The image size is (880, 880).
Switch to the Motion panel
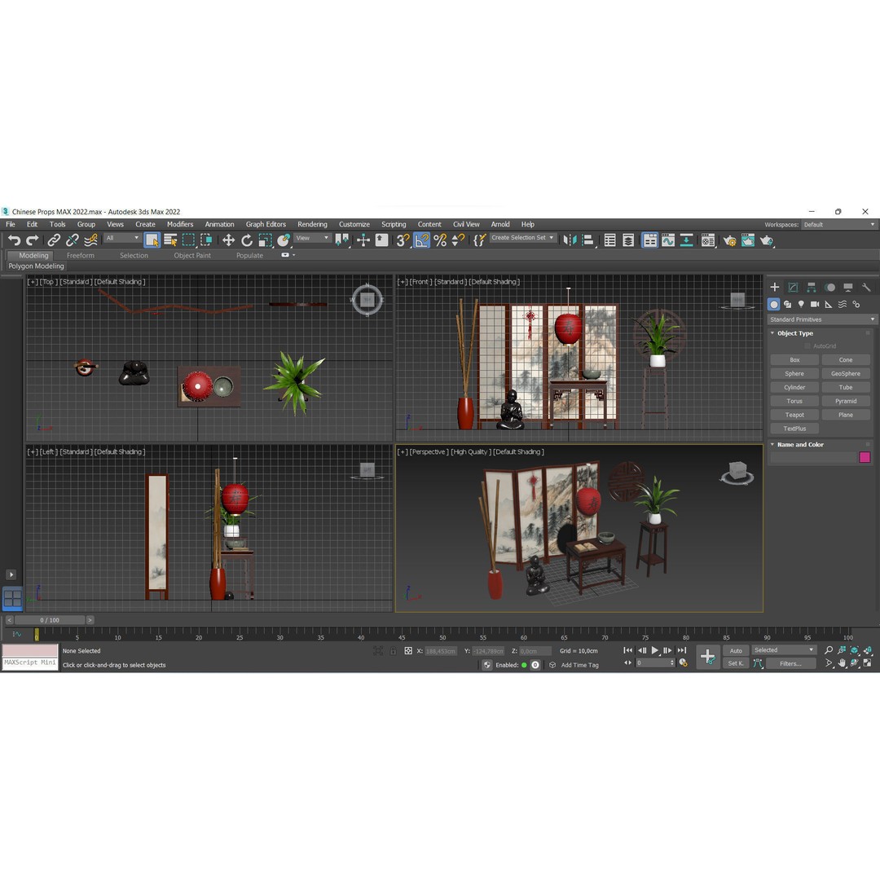(x=830, y=288)
